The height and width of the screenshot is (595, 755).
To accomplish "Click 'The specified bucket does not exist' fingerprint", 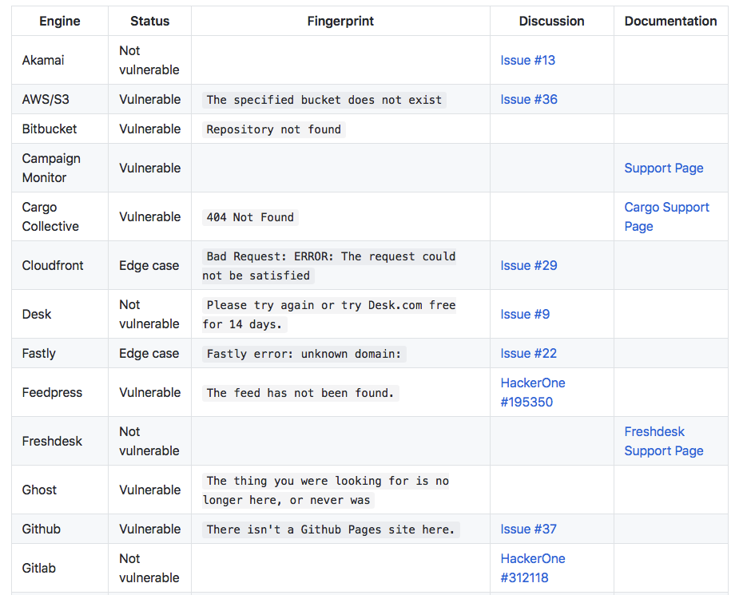I will coord(324,100).
